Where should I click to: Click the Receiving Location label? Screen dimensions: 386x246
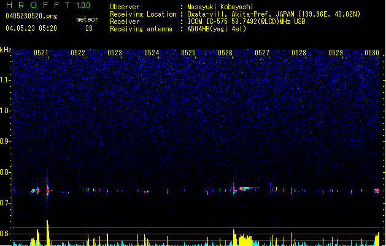pyautogui.click(x=143, y=14)
